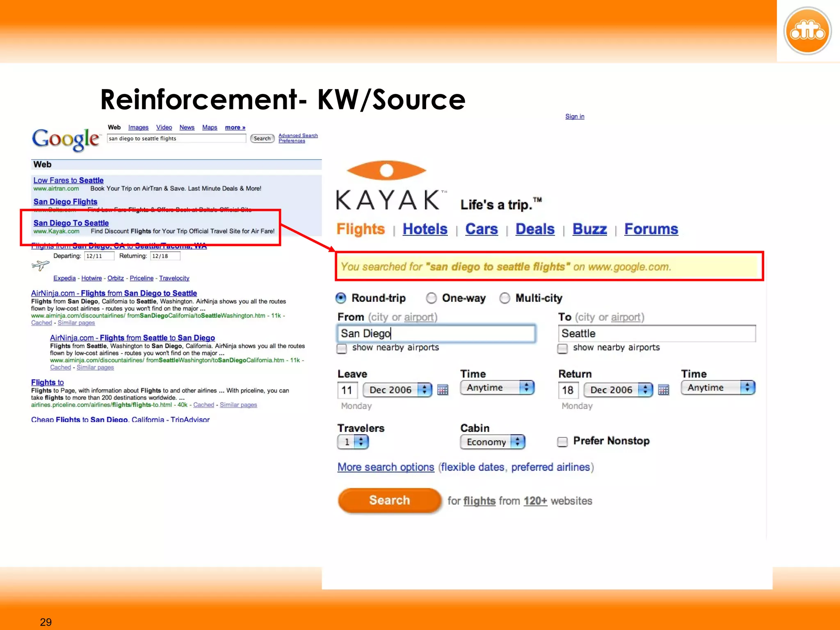Open Google Maps search tab
This screenshot has height=630, width=840.
click(210, 128)
